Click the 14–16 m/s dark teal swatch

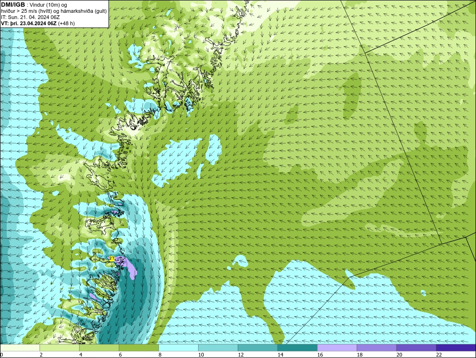pos(297,348)
